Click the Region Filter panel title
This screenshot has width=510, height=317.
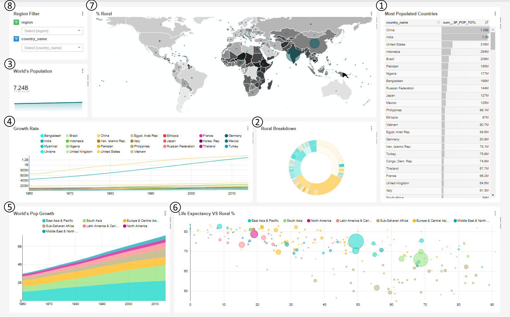click(x=27, y=14)
